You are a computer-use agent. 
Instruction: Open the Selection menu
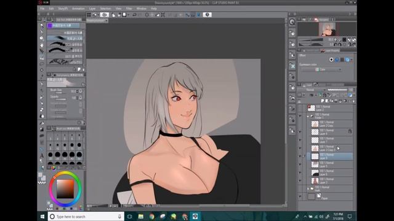pyautogui.click(x=105, y=9)
